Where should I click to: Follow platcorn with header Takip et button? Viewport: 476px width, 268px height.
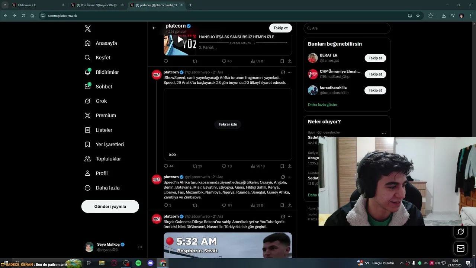(280, 28)
